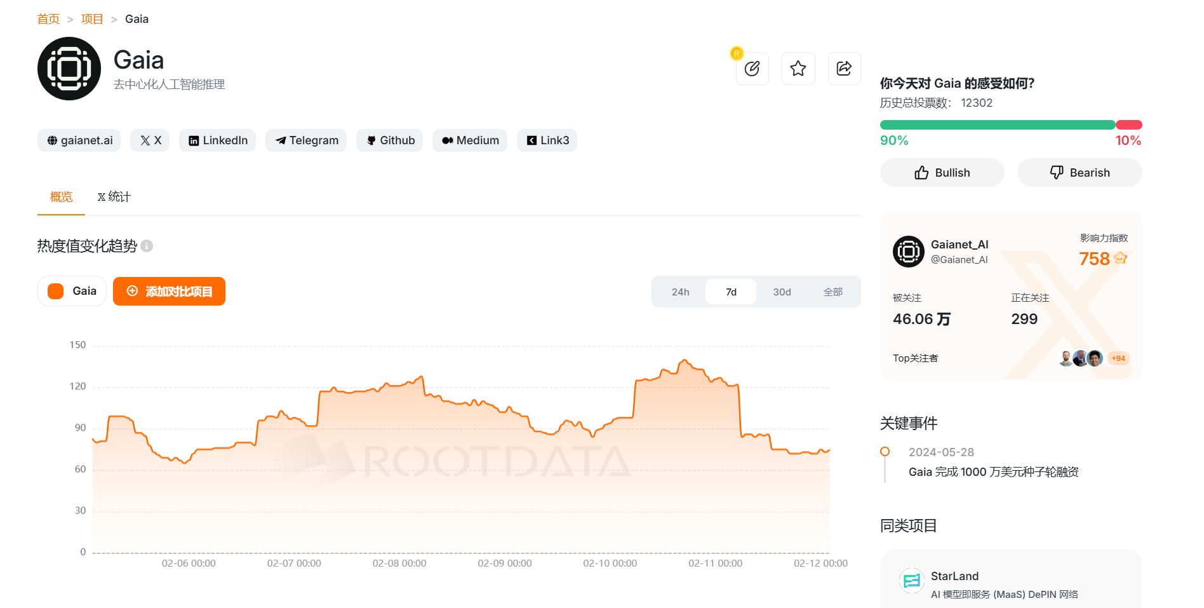Click the 46.06 万 followers count
This screenshot has height=608, width=1204.
922,319
